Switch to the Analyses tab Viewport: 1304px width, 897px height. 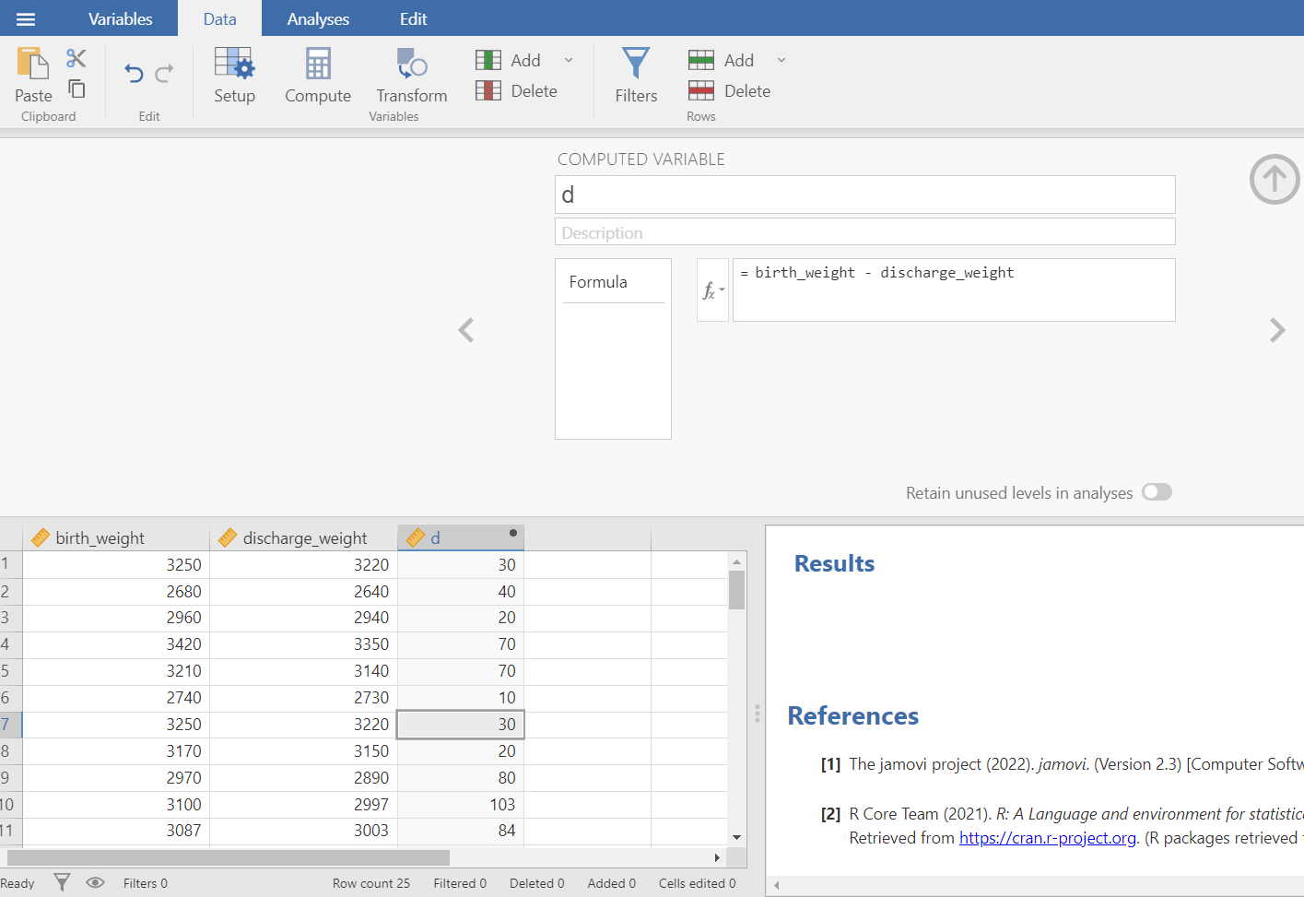coord(318,18)
